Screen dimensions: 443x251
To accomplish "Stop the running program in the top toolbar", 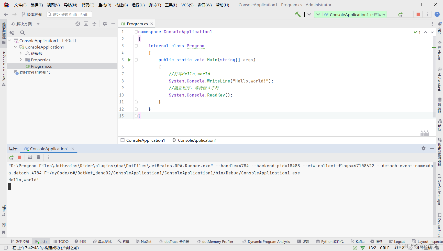I will tap(418, 14).
